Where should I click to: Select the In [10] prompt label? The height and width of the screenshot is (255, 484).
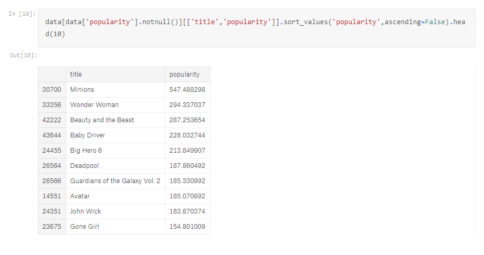tap(22, 14)
